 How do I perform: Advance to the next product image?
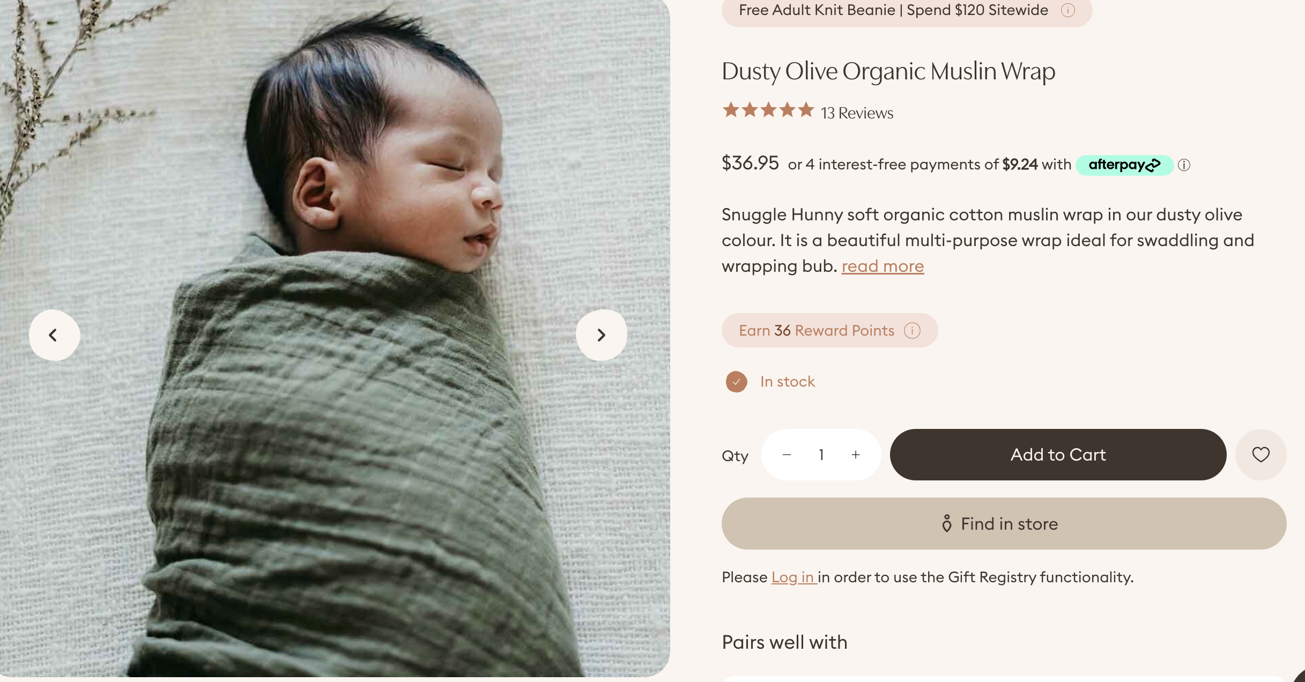pos(601,335)
